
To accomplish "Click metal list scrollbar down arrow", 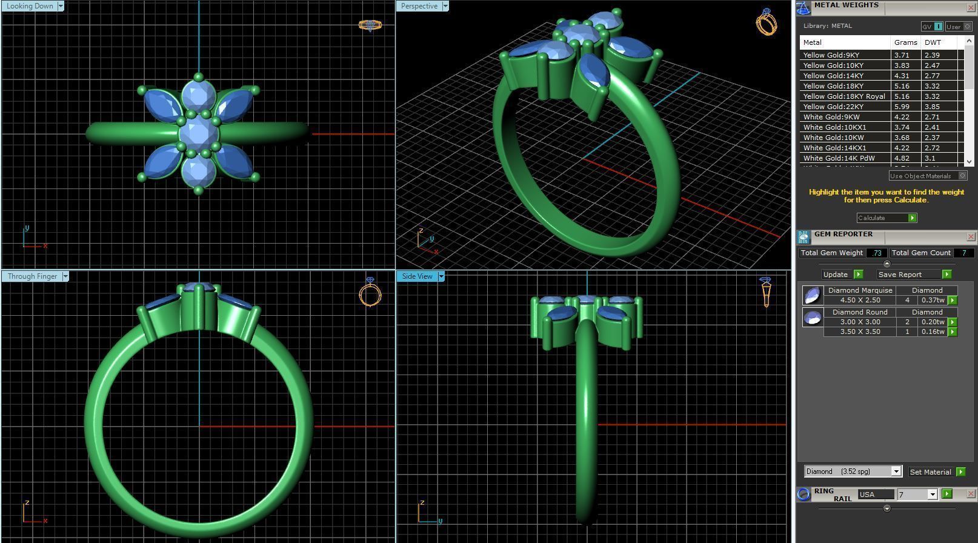I will tap(968, 161).
